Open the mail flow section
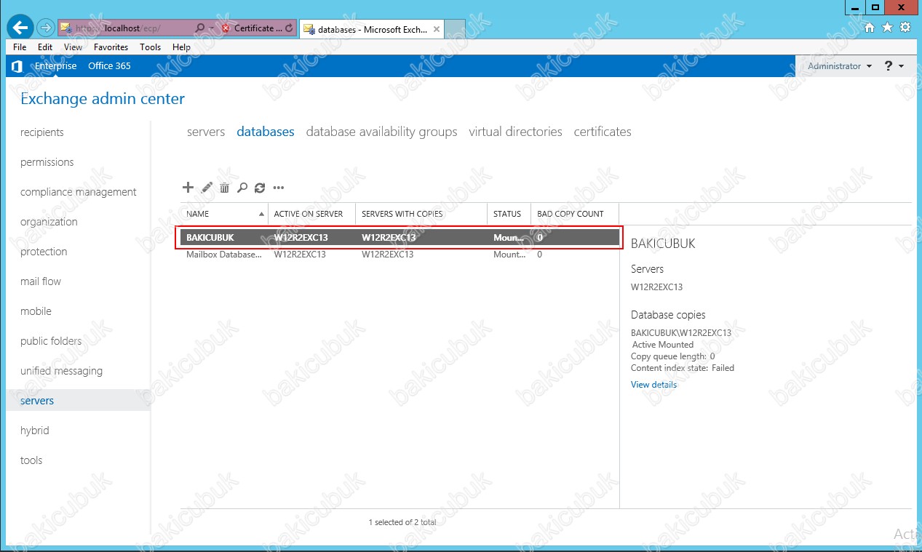 coord(41,281)
